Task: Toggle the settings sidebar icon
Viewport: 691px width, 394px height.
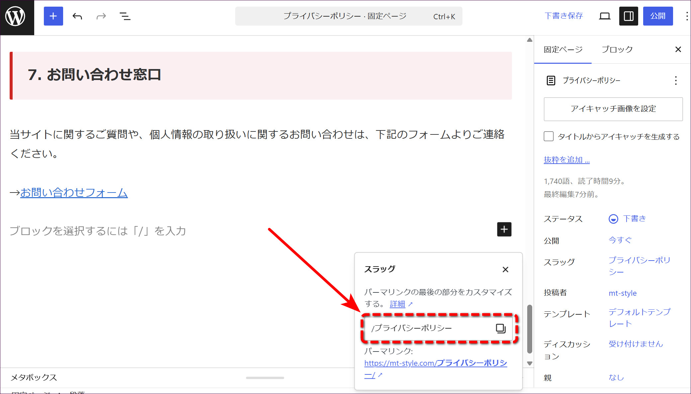Action: pos(628,16)
